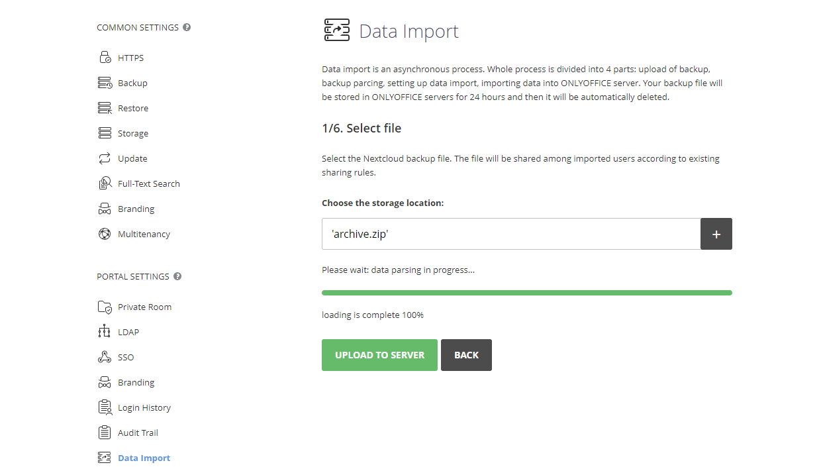Click the Storage icon

(105, 132)
